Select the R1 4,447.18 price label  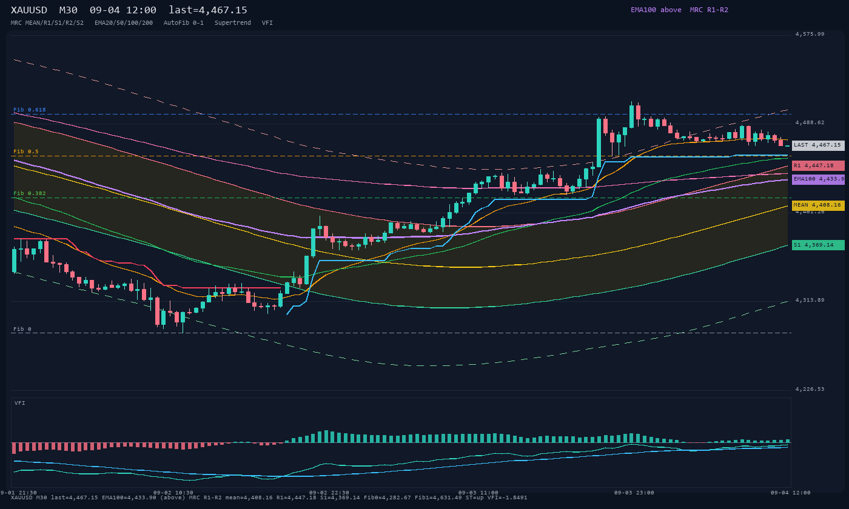pos(818,165)
